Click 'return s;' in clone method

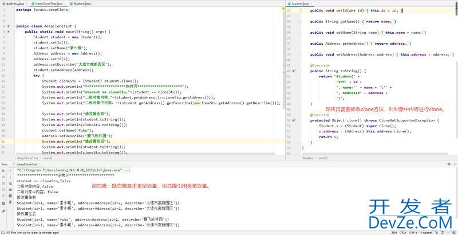(x=328, y=137)
